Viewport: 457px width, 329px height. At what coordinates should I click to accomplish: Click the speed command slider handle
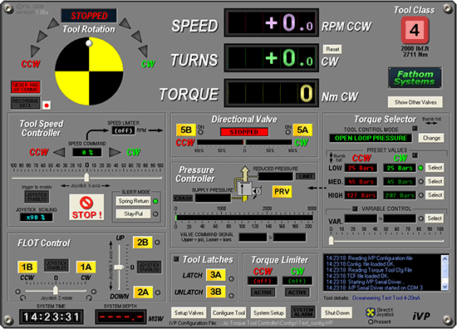click(86, 177)
